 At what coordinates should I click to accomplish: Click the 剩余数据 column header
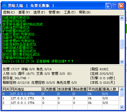click(x=80, y=89)
